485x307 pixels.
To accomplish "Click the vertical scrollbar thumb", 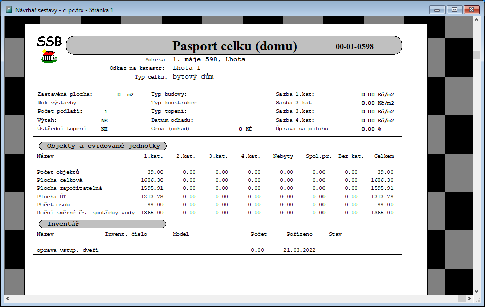I will pos(476,55).
